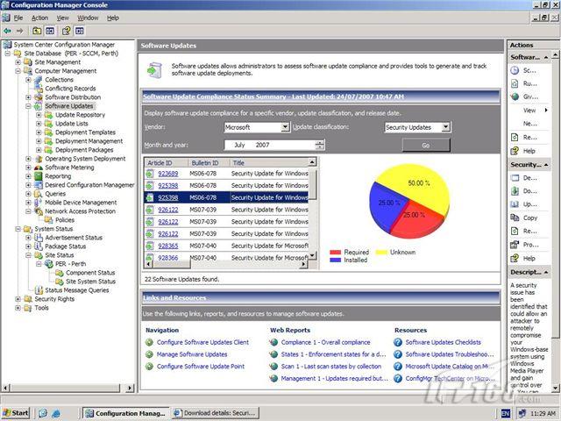Select the Component Status tree item
Viewport: 561px width, 421px height.
pyautogui.click(x=90, y=273)
